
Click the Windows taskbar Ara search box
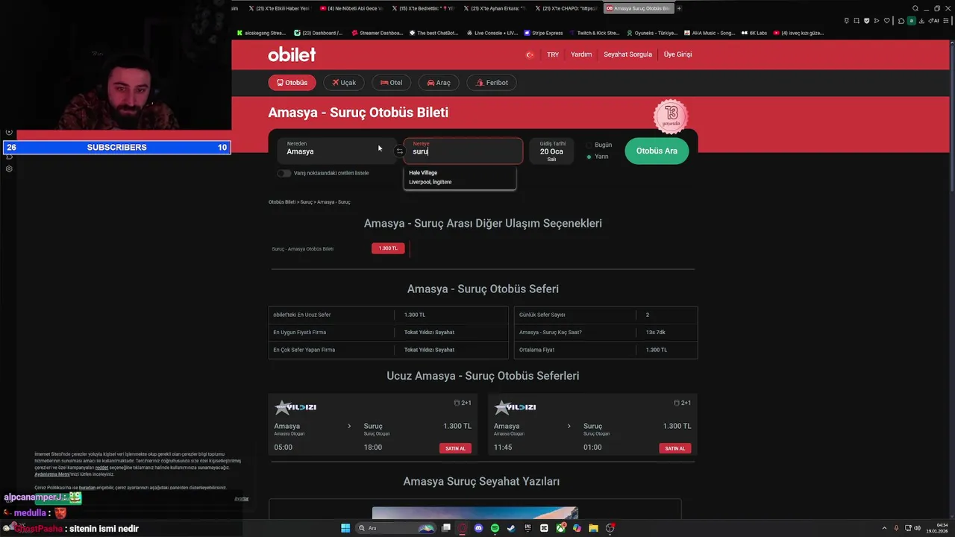coord(395,528)
